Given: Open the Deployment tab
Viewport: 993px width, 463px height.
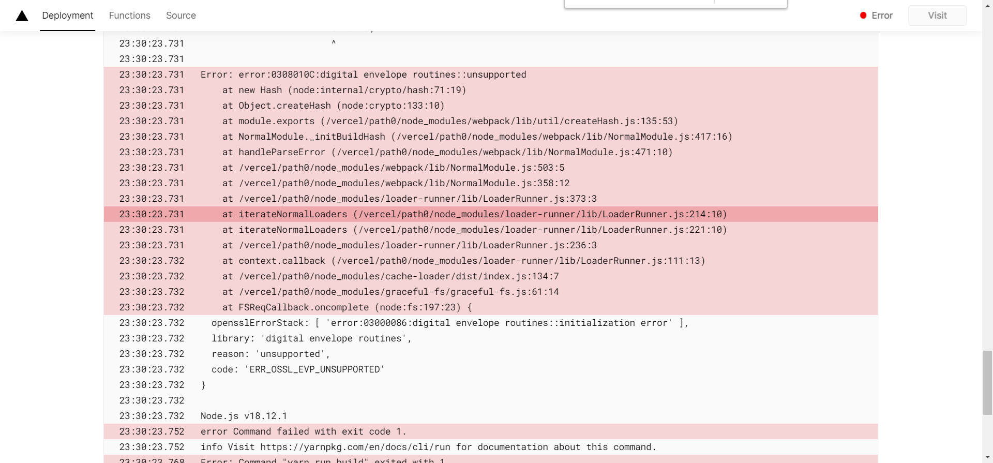Looking at the screenshot, I should [68, 16].
